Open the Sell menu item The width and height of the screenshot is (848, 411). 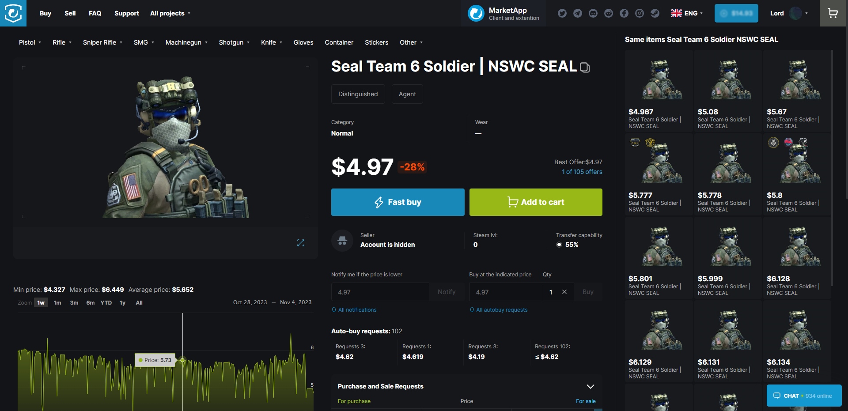[70, 13]
